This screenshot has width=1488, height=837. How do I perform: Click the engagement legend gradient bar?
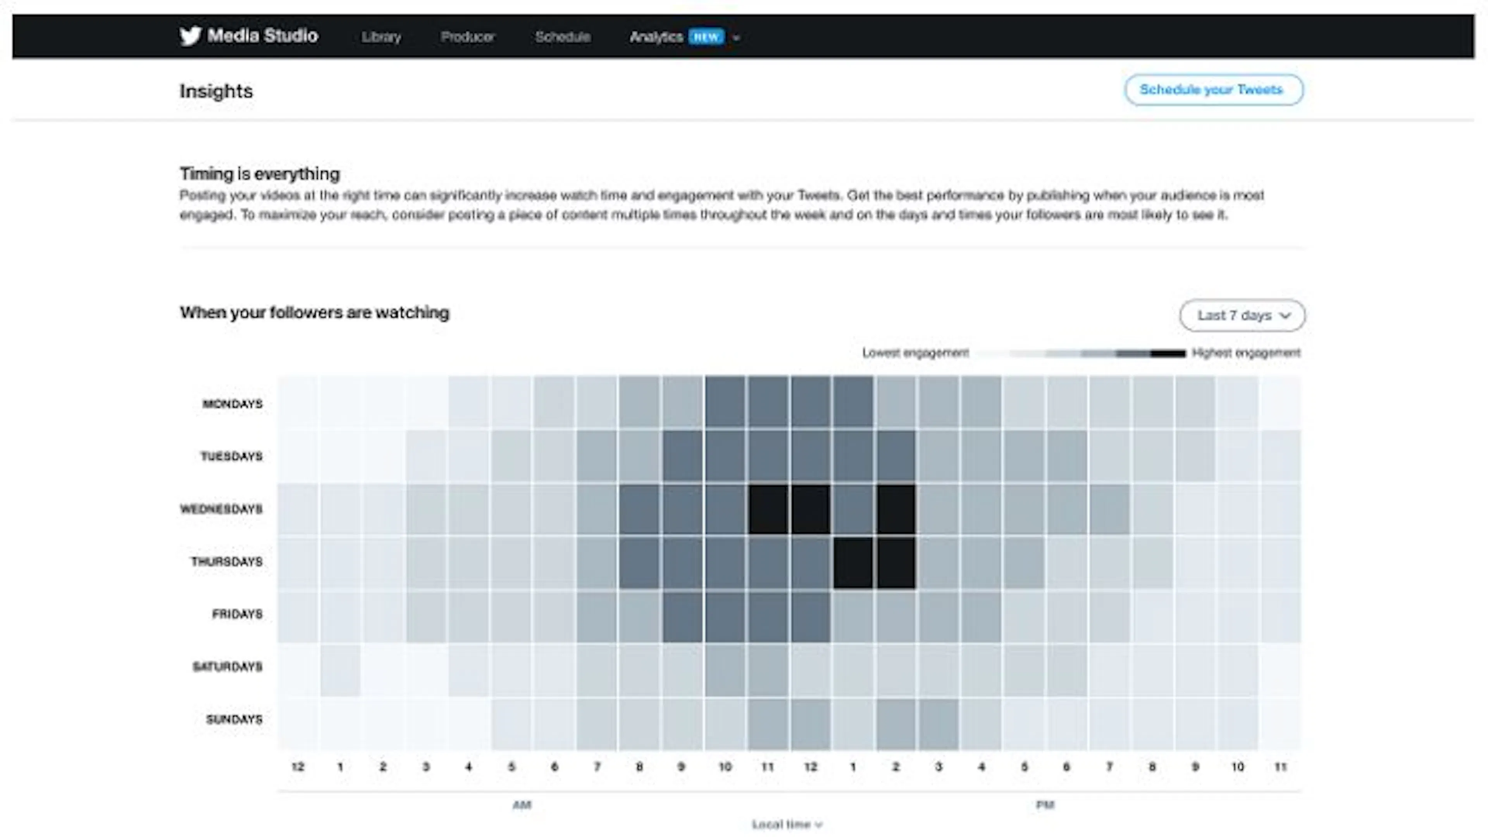pyautogui.click(x=1080, y=353)
